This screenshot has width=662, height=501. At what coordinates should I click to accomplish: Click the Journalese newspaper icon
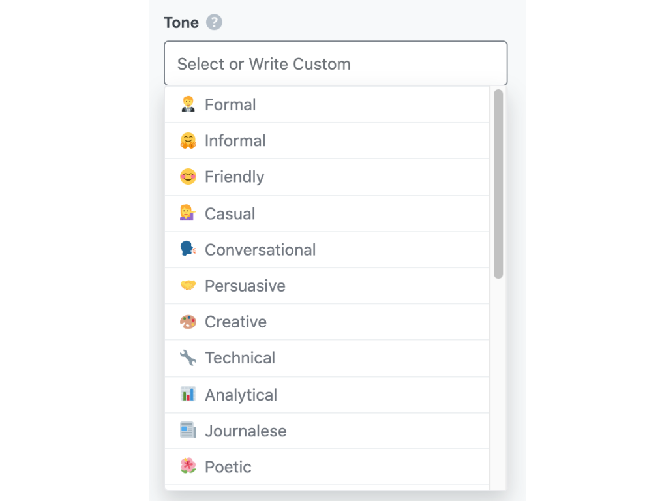(x=188, y=431)
